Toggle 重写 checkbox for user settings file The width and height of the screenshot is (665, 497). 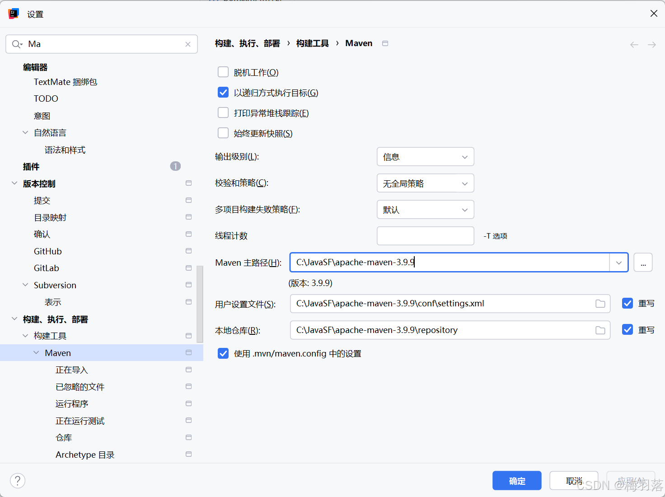(x=628, y=303)
